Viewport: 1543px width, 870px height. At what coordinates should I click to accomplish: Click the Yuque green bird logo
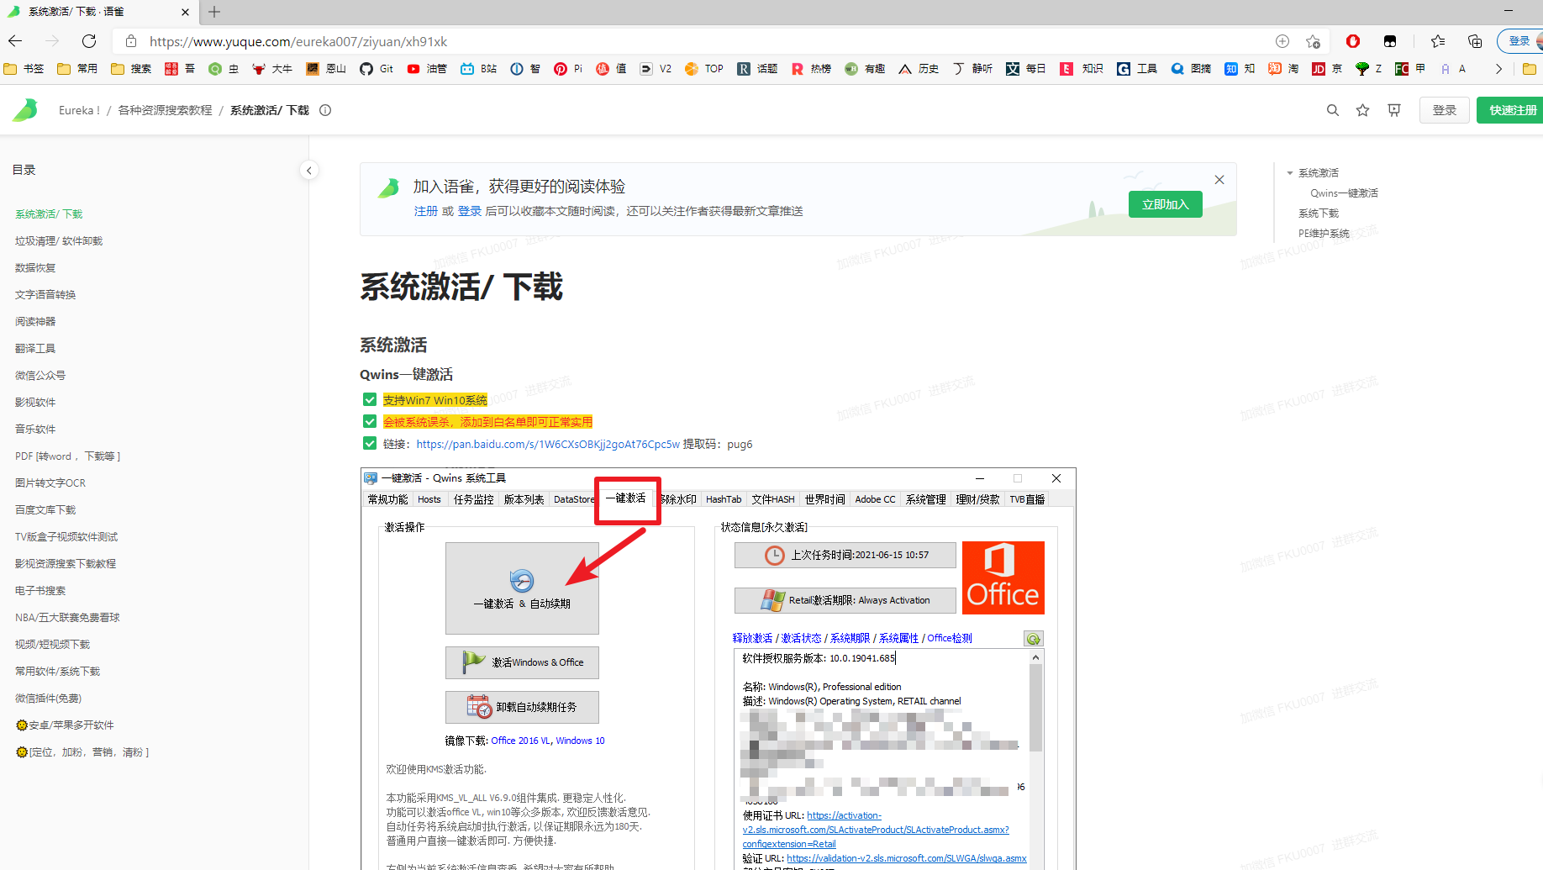(x=25, y=110)
